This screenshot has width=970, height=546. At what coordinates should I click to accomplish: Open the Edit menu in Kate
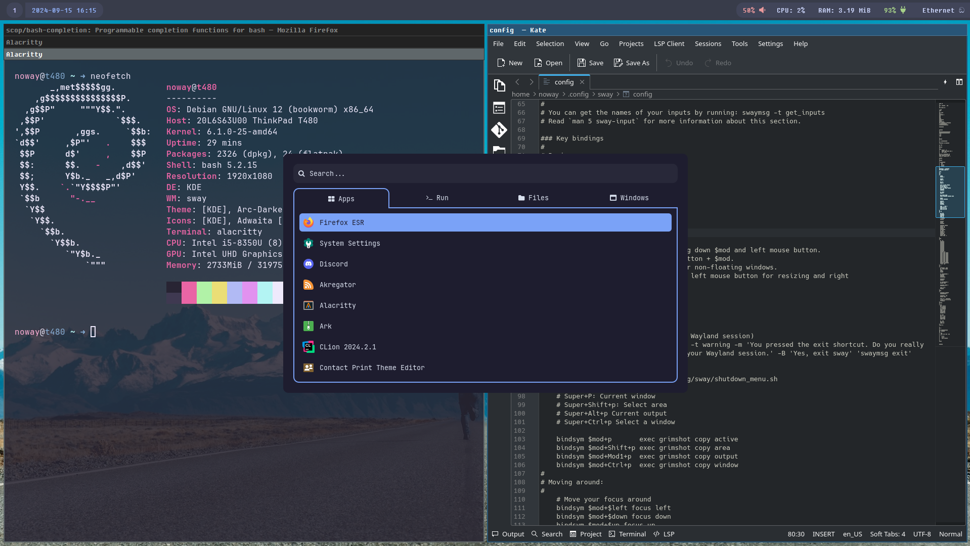click(519, 43)
